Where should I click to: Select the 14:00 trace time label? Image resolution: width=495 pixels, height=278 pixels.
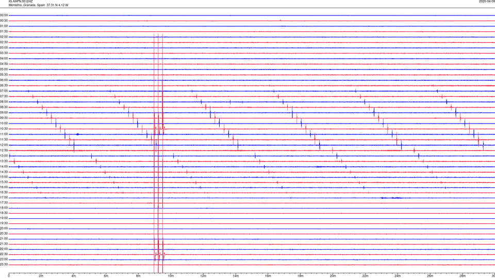point(4,166)
